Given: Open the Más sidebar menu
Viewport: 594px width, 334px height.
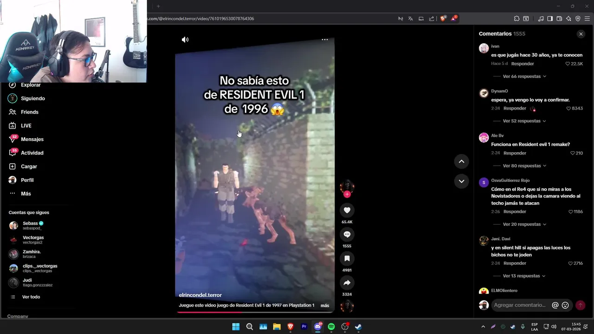Looking at the screenshot, I should [26, 193].
